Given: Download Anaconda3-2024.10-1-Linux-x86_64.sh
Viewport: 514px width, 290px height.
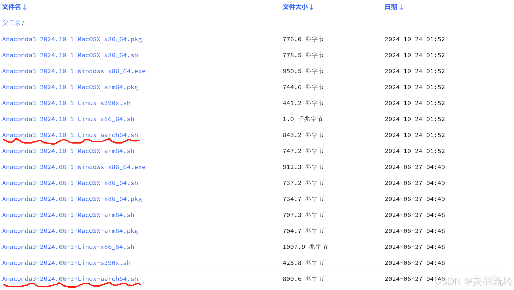Looking at the screenshot, I should [x=68, y=119].
